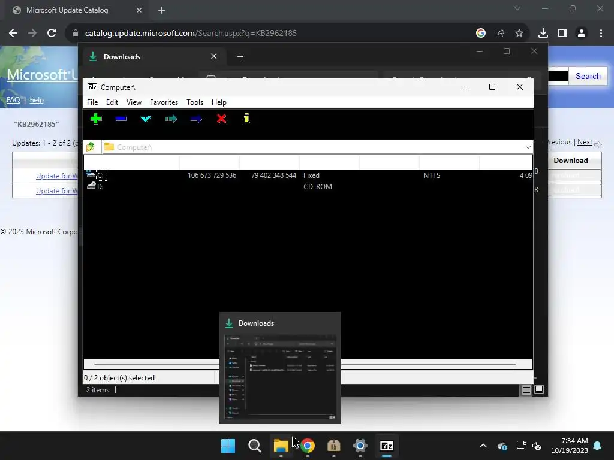Reload the Microsoft Update Catalog page
Image resolution: width=614 pixels, height=460 pixels.
52,33
